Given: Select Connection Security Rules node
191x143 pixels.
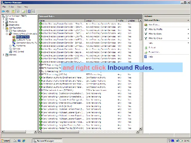Looking at the screenshot, I should coord(27,43).
